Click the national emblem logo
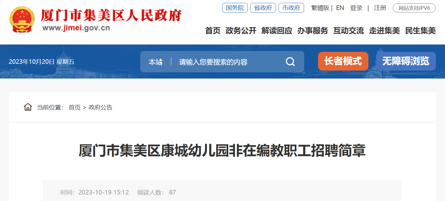445x201 pixels. [x=22, y=19]
